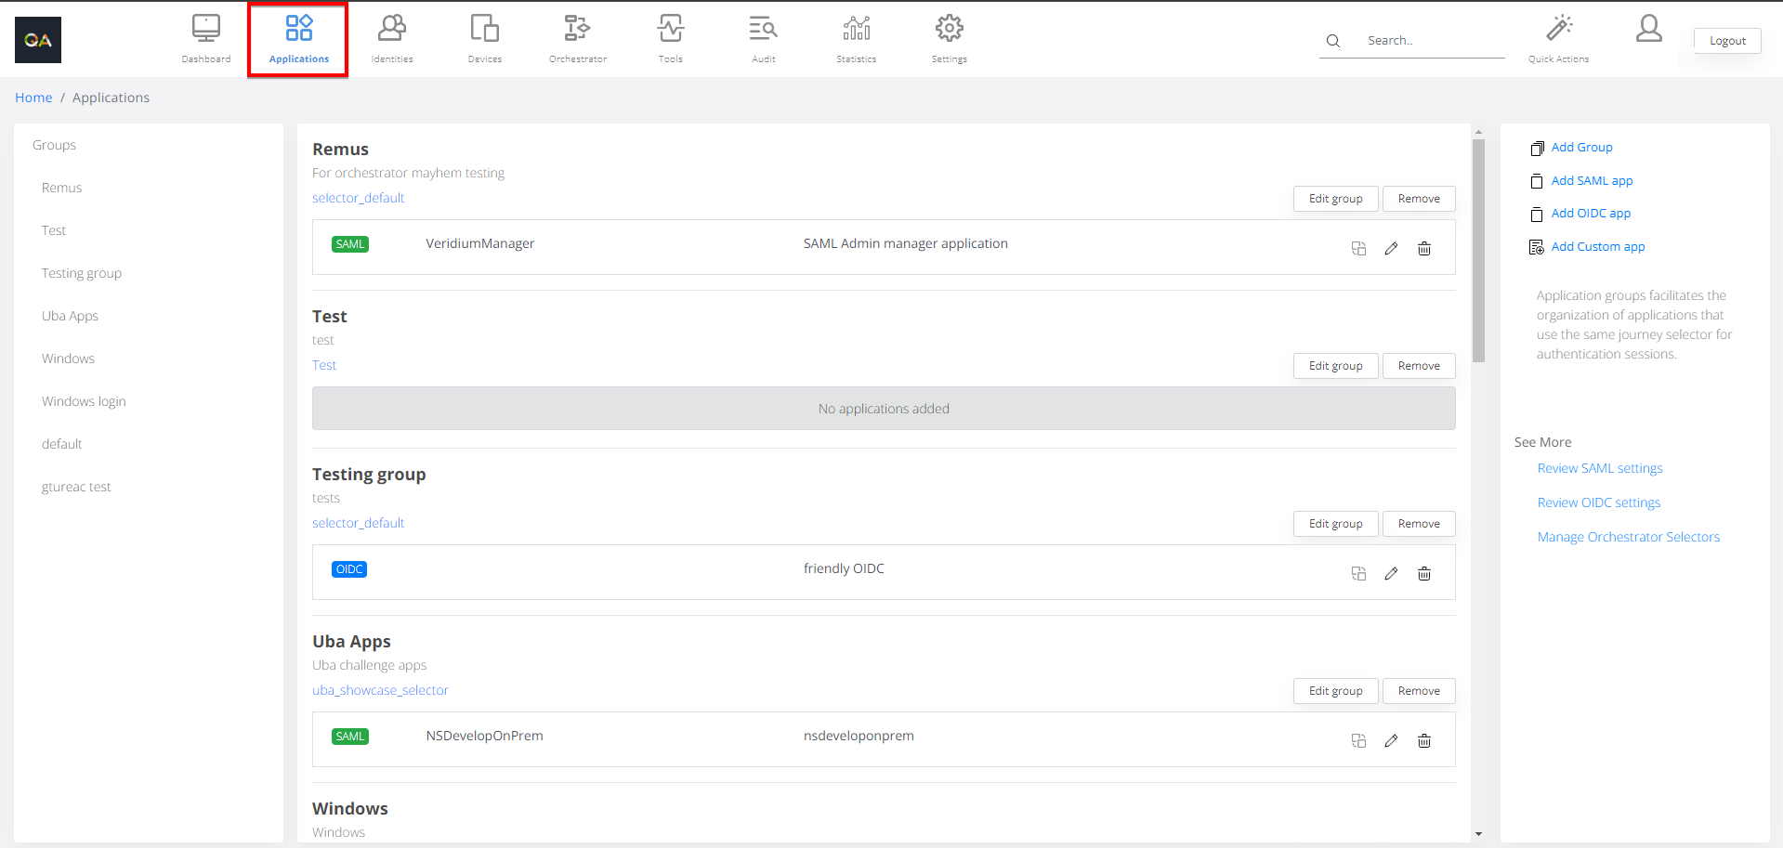Edit the friendly OIDC app with pencil
Screen dimensions: 1783x848
pyautogui.click(x=1391, y=573)
